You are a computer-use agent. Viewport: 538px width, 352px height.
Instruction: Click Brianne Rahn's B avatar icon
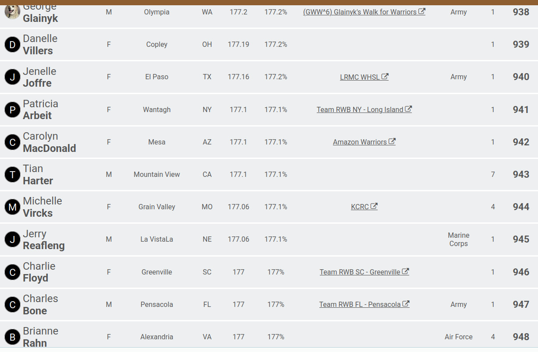12,337
